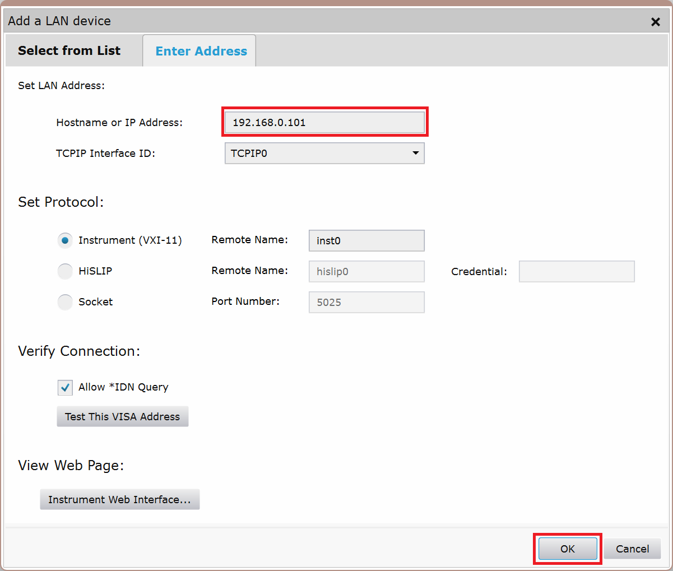Click the hislip0 Remote Name field
Viewport: 673px width, 571px height.
(x=366, y=272)
